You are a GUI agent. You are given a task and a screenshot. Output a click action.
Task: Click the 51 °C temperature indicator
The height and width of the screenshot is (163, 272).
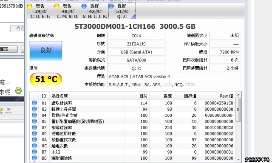46,79
